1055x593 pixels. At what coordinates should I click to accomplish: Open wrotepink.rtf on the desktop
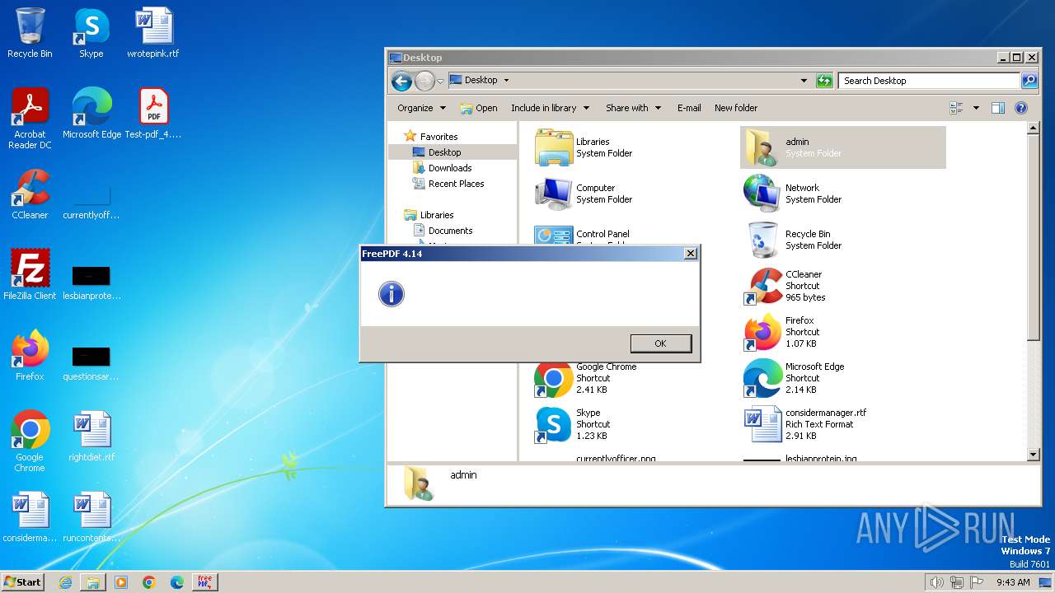click(153, 33)
